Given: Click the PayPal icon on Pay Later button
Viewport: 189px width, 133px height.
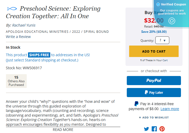Looking at the screenshot, I should pyautogui.click(x=146, y=93).
